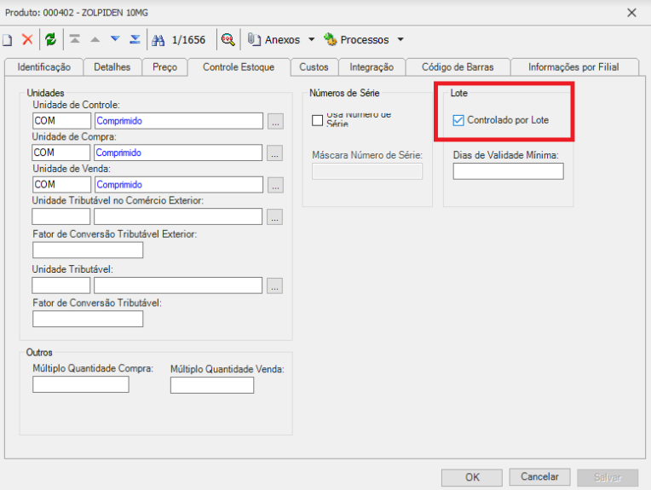Screen dimensions: 651x490
Task: Open the Custos tab
Action: point(314,67)
